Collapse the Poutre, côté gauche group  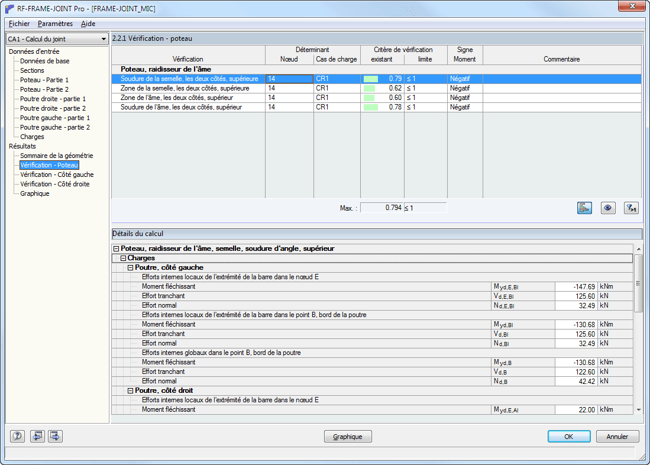tap(130, 267)
